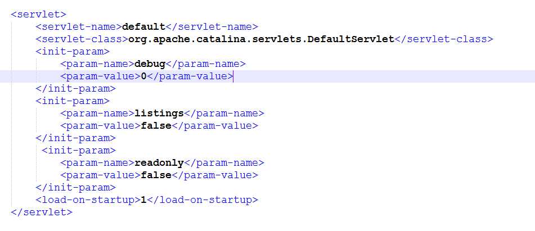Click the closing </param-name> tag after readonly

pyautogui.click(x=224, y=162)
